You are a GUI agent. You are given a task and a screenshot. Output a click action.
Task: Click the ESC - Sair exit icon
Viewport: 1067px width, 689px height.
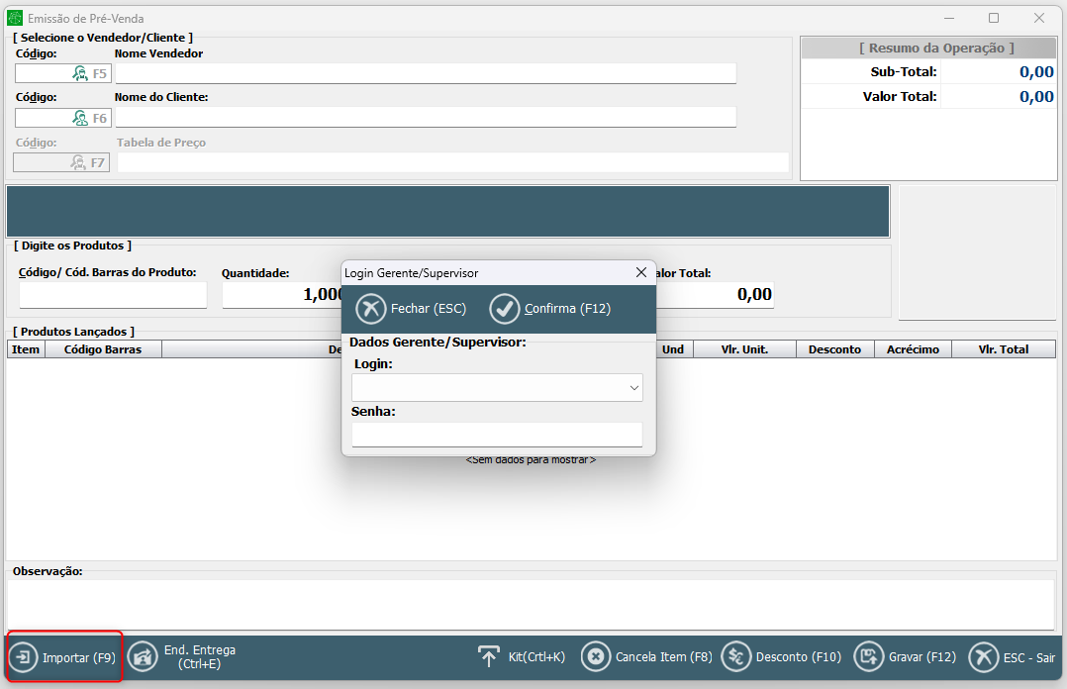983,657
